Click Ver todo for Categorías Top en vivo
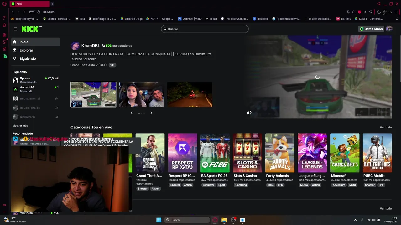The height and width of the screenshot is (225, 401). (x=386, y=127)
